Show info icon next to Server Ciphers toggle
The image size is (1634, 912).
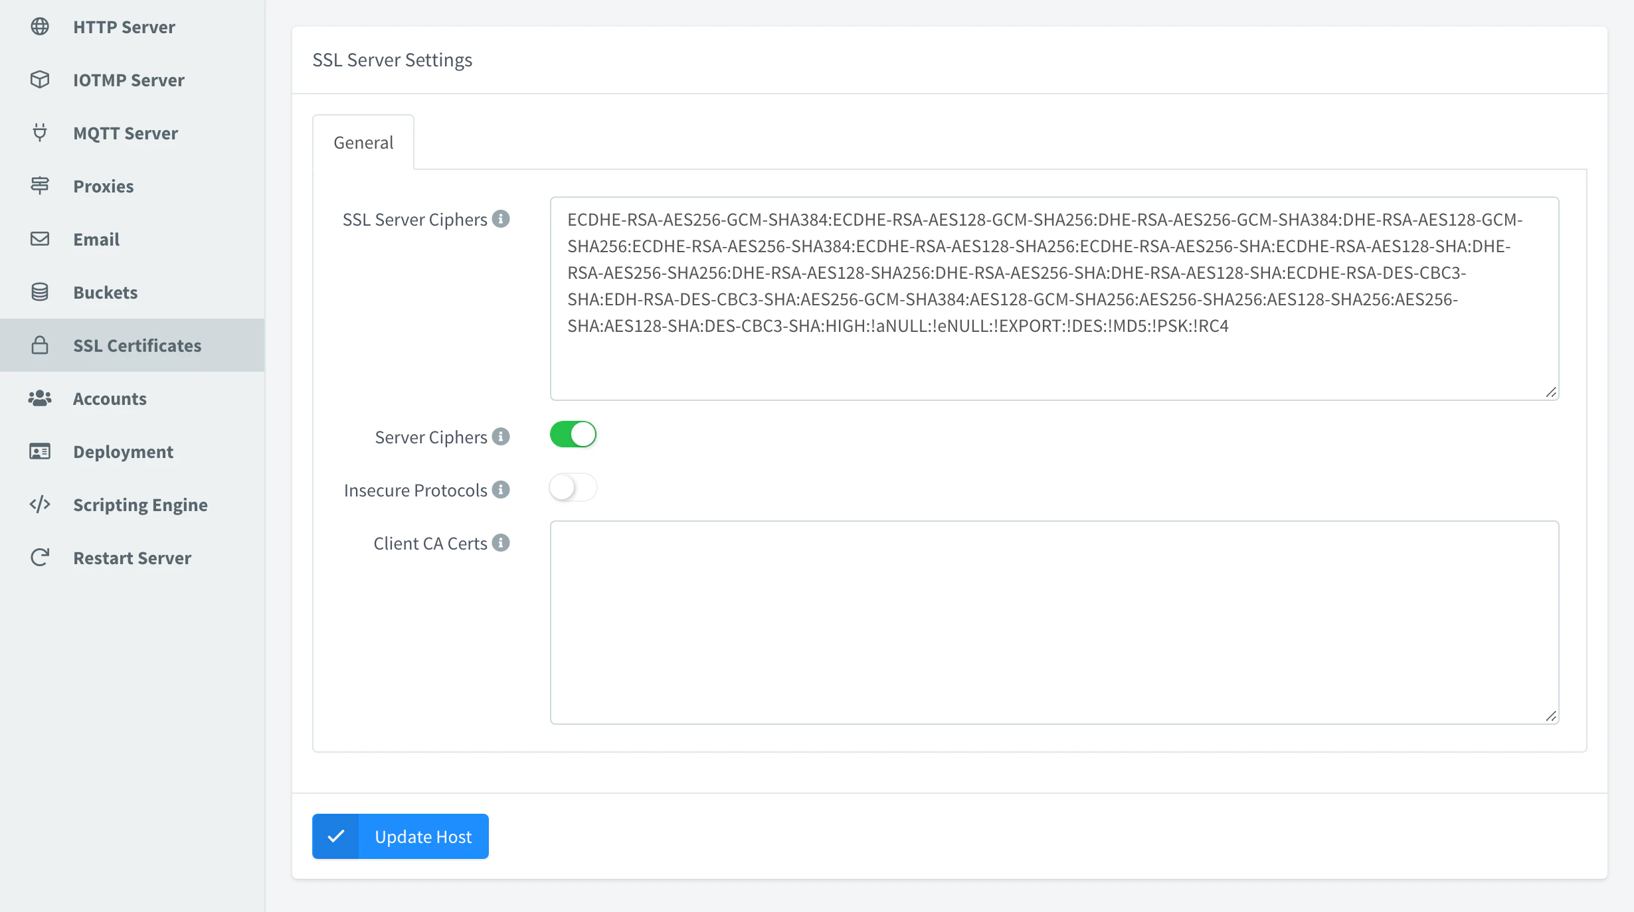click(x=501, y=437)
